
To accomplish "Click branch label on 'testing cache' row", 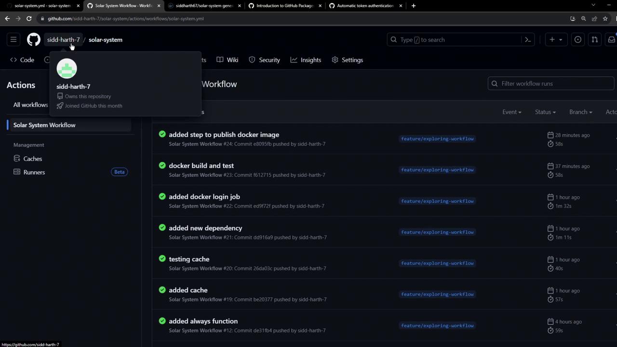I will 437,263.
